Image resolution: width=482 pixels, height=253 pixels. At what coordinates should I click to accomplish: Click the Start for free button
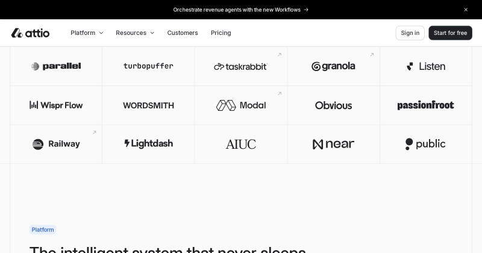pyautogui.click(x=450, y=33)
